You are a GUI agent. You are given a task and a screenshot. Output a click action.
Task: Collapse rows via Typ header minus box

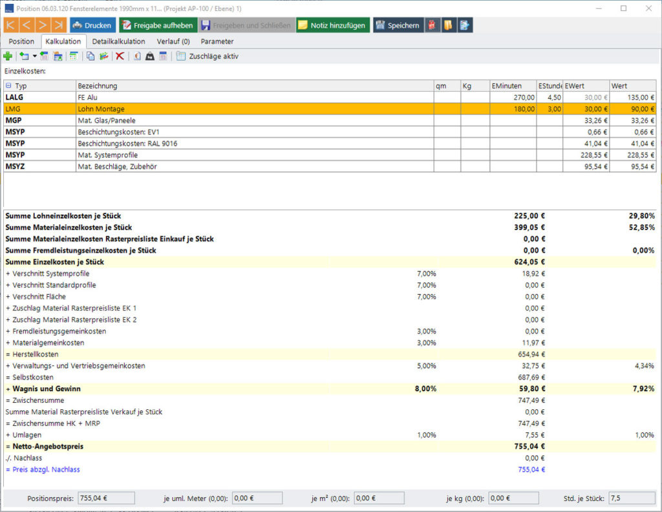(8, 86)
